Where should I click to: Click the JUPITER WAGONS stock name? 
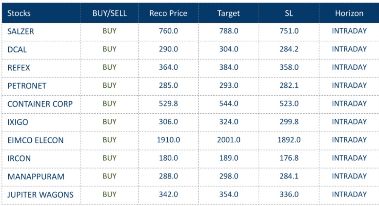[40, 195]
